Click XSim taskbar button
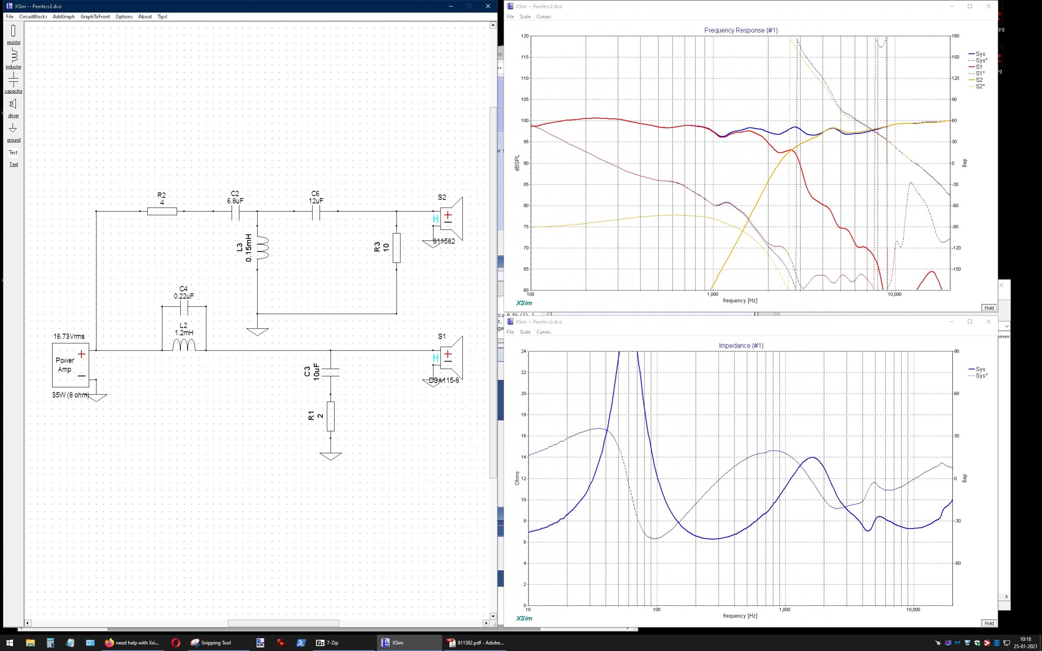 tap(409, 643)
